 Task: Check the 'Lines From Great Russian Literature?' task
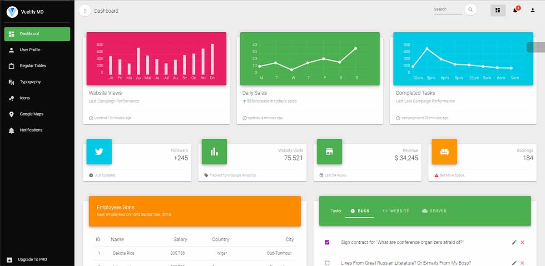click(327, 263)
